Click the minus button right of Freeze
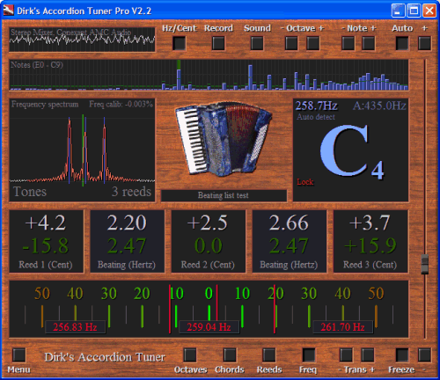This screenshot has height=380, width=440. [x=424, y=354]
